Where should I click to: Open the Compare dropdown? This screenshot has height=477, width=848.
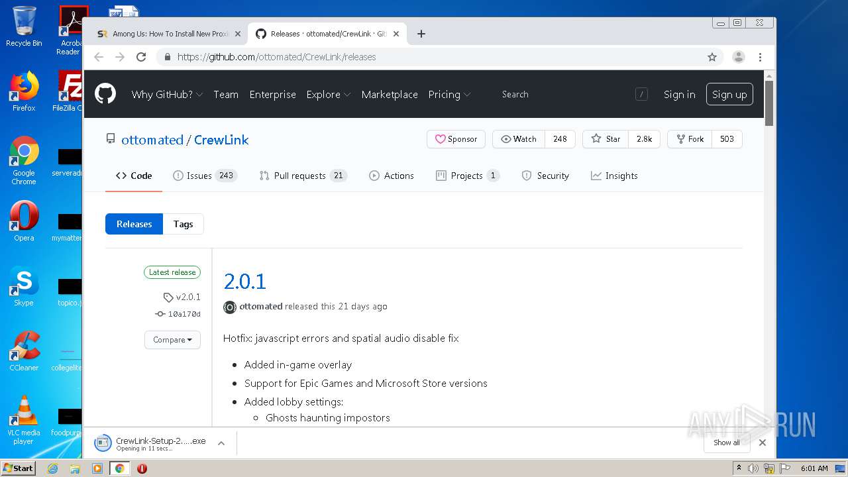click(172, 339)
